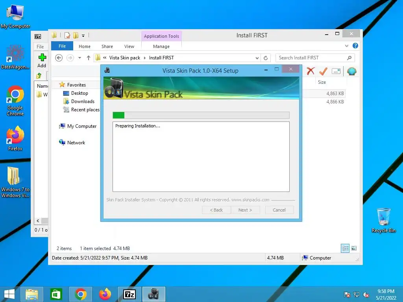Launch Firefox desktop shortcut
The image size is (403, 302).
15,139
